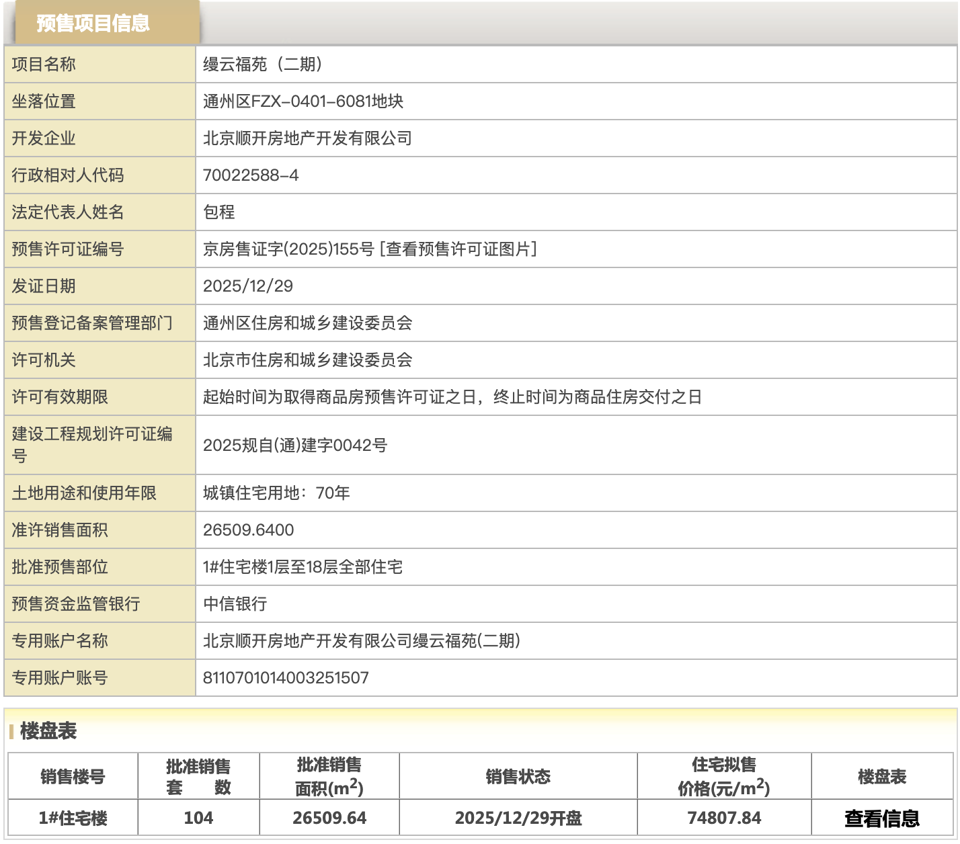960x844 pixels.
Task: Select the planning permit 2025规自(通)建字0042号
Action: pyautogui.click(x=295, y=446)
